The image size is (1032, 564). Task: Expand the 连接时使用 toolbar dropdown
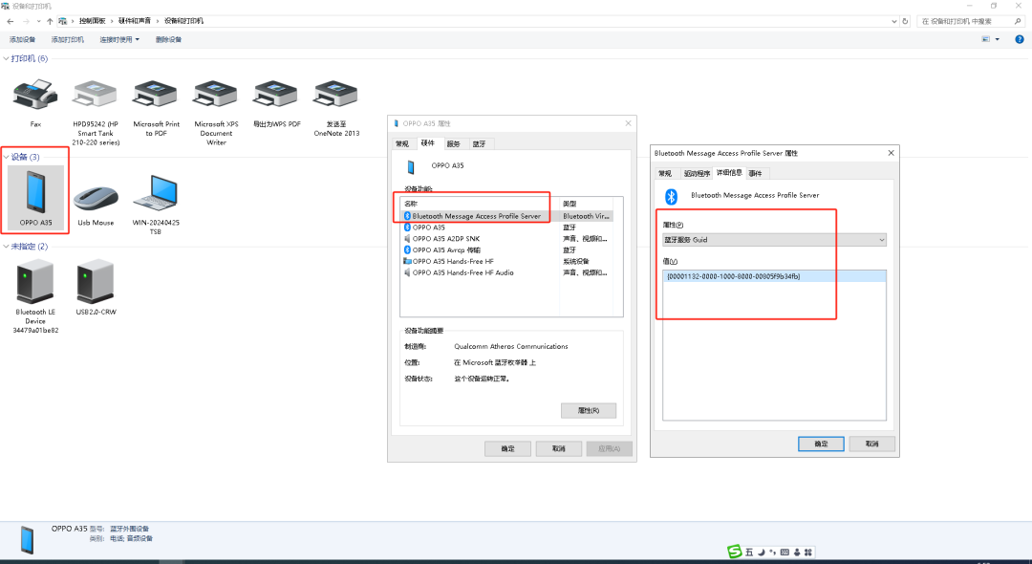pos(119,39)
